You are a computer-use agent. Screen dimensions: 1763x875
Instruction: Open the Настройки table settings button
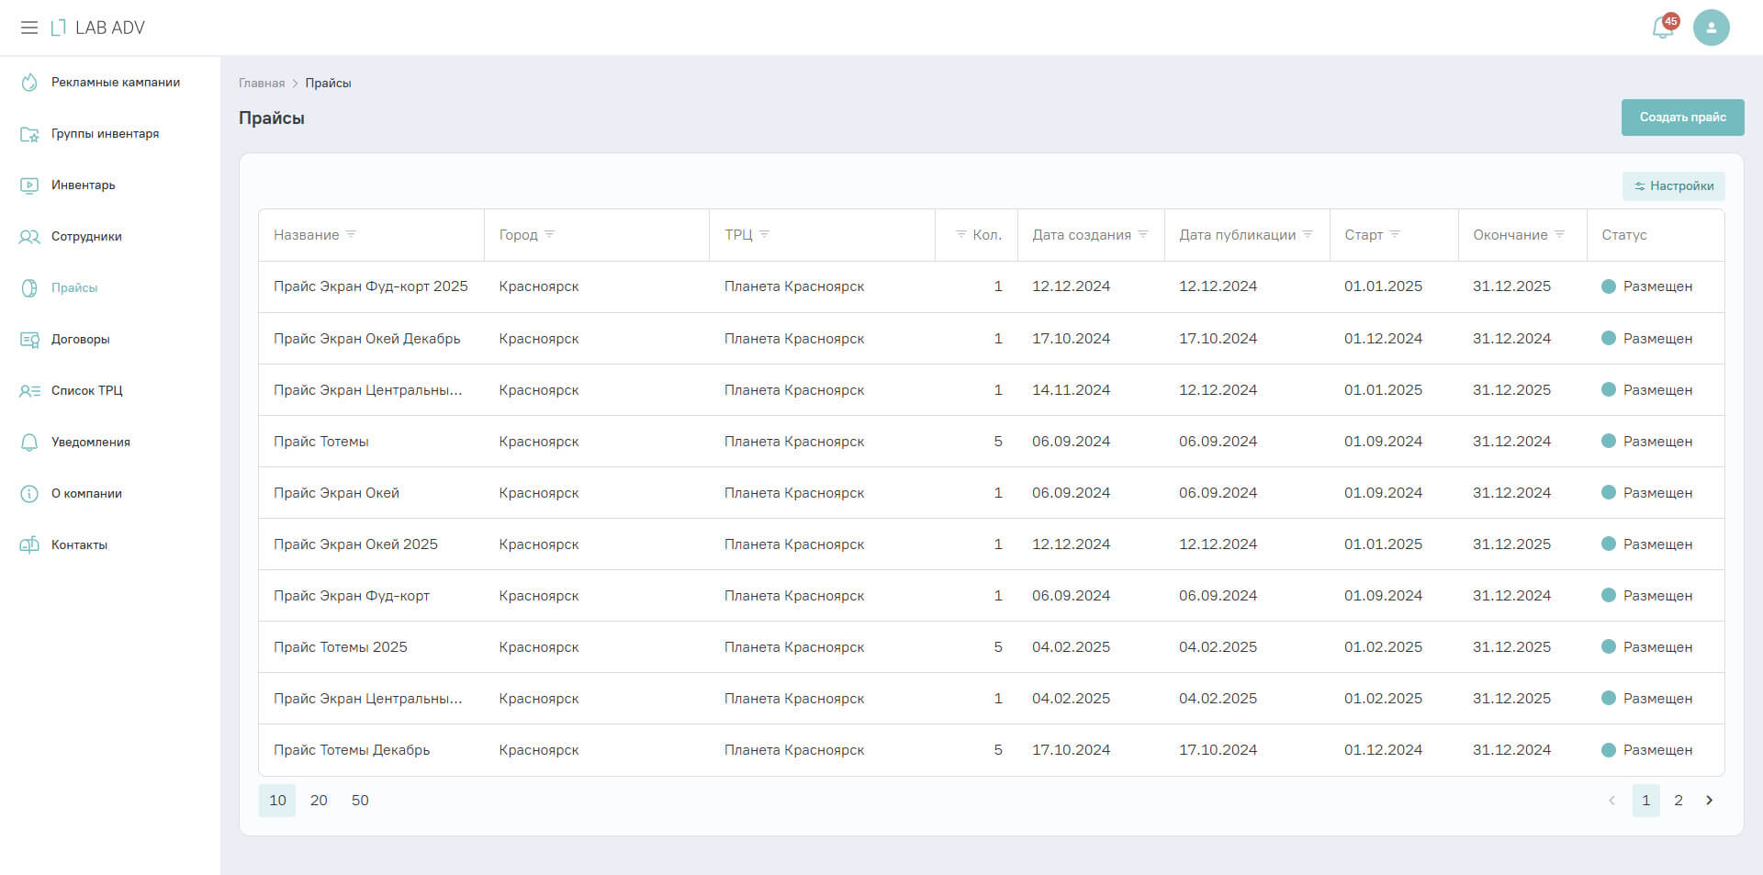pyautogui.click(x=1673, y=186)
